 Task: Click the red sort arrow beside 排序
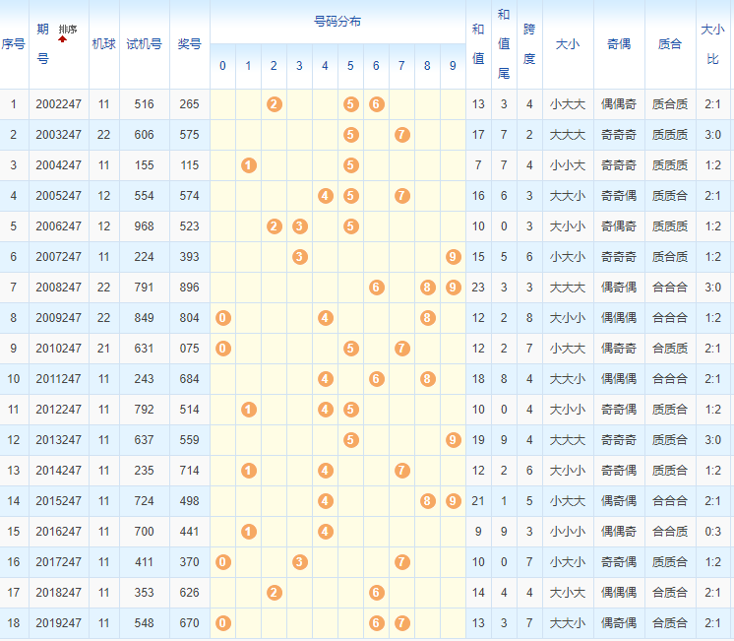(62, 39)
